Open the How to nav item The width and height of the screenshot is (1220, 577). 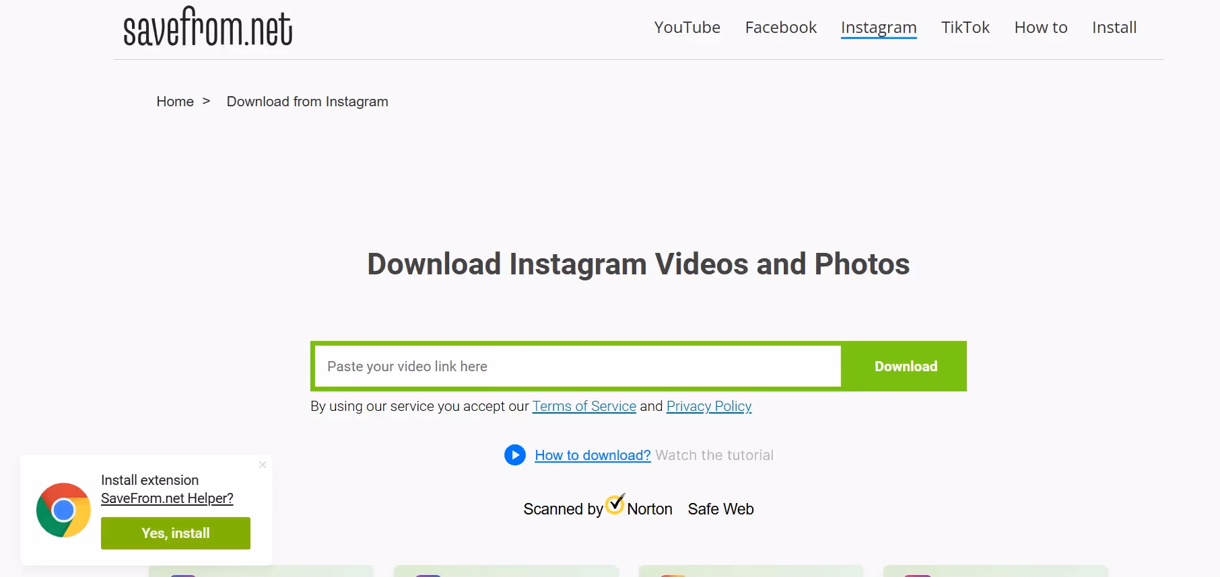point(1041,28)
